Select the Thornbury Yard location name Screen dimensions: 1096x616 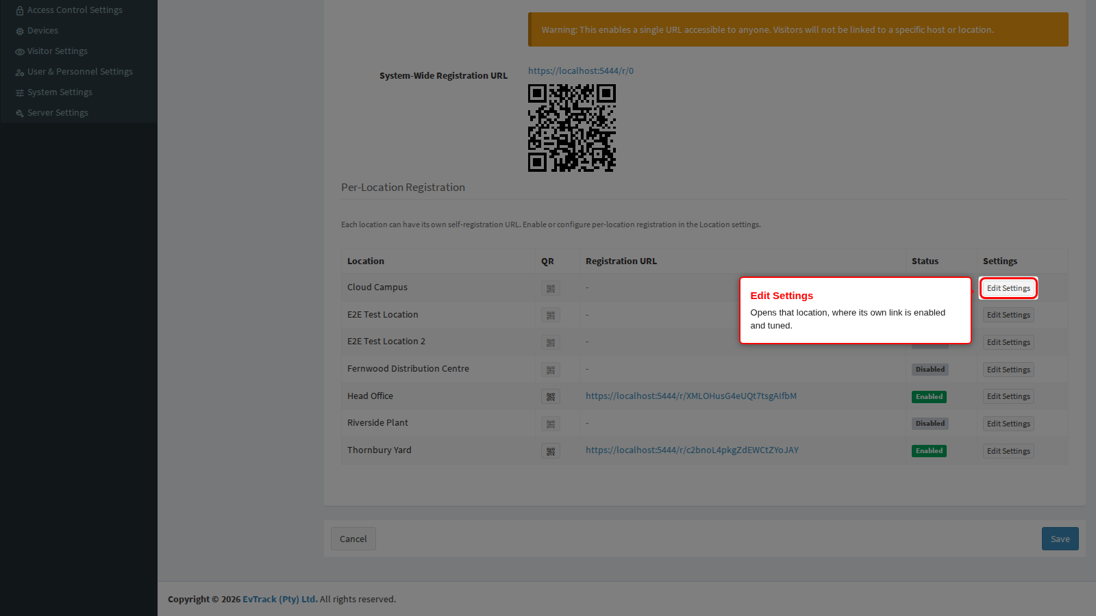point(379,450)
